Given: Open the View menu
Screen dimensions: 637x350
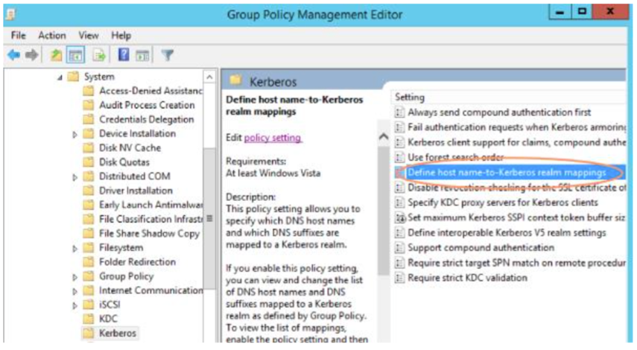Looking at the screenshot, I should point(89,35).
